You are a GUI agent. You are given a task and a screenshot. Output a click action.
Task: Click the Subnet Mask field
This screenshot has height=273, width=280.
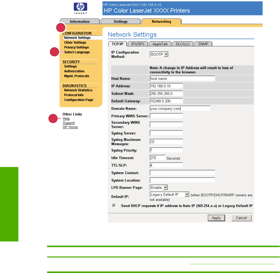166,94
